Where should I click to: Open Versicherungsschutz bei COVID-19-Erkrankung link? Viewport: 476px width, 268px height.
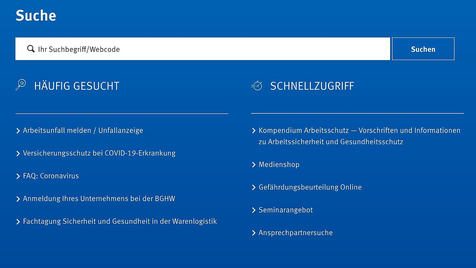tap(99, 153)
